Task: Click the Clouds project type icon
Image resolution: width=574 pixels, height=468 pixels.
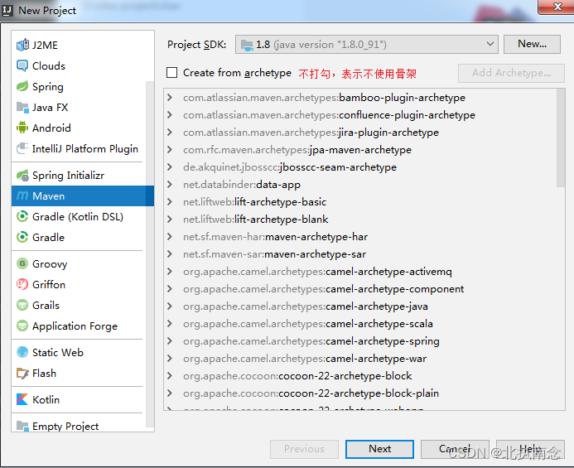Action: (22, 66)
